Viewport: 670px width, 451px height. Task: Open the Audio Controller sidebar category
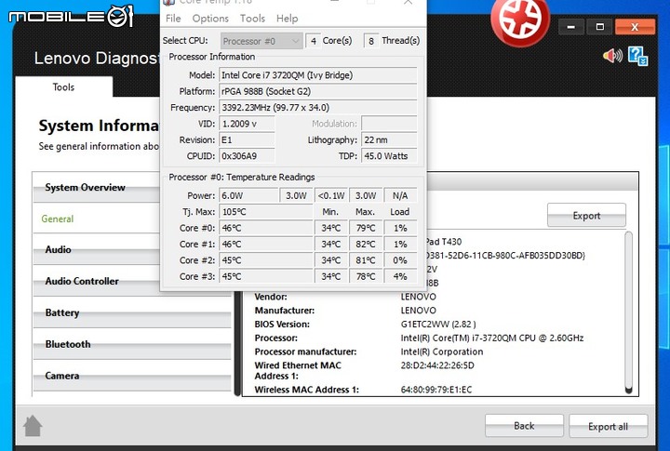(x=98, y=281)
